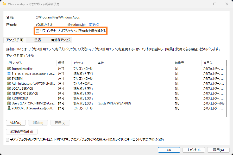
Task: Click the Users group icon
Action: click(x=9, y=103)
